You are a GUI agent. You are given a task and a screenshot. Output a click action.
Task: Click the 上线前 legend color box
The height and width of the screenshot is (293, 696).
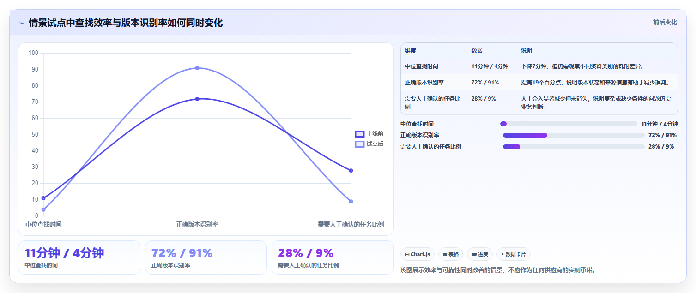tap(360, 134)
